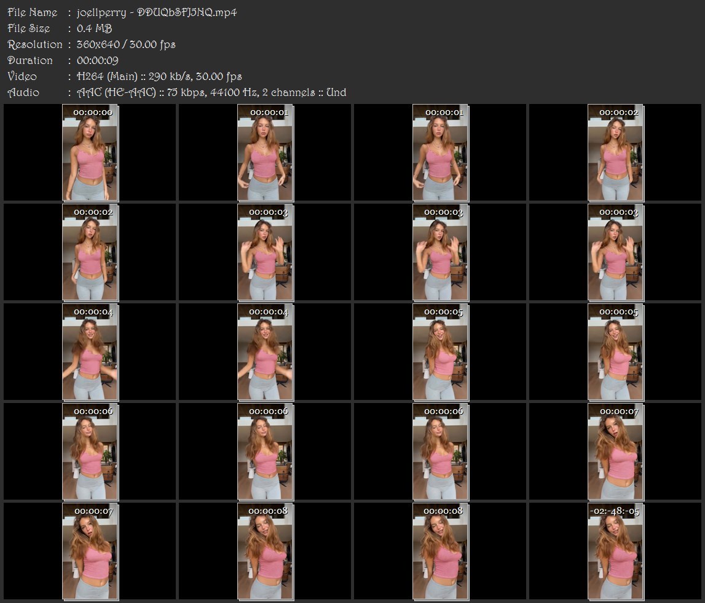
Task: Click the 'File Name' label
Action: (x=33, y=12)
